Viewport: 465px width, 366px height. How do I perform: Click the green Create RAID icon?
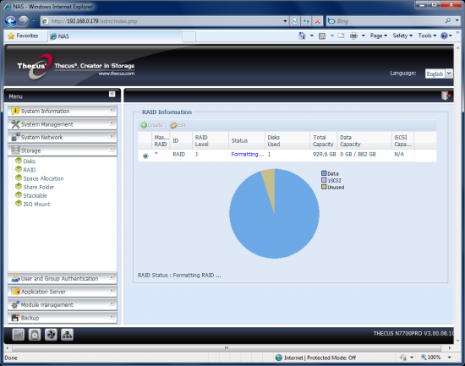click(144, 125)
